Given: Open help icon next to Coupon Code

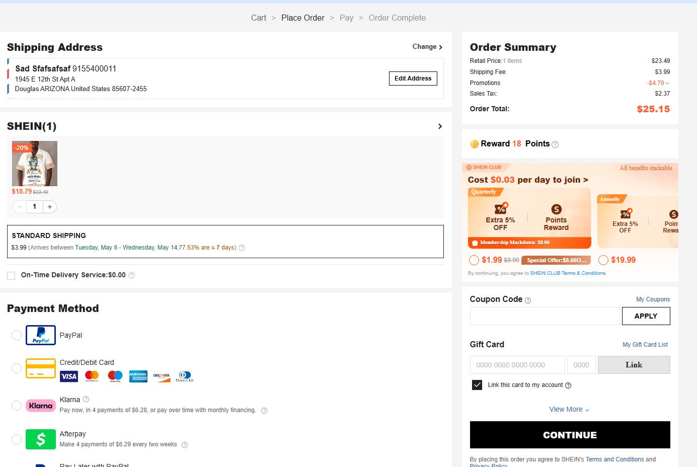Looking at the screenshot, I should point(528,300).
